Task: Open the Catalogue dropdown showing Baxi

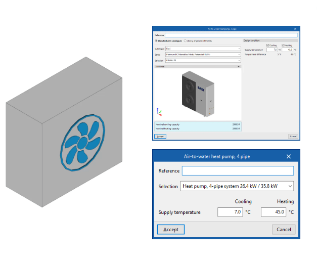Action: pos(203,49)
